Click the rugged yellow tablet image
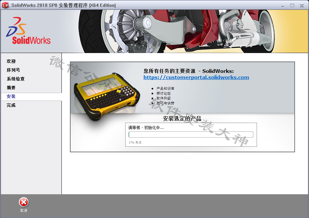This screenshot has width=309, height=218. [x=107, y=96]
